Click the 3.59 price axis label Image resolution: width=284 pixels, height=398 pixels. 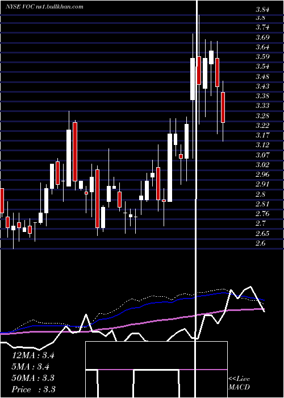click(x=262, y=57)
